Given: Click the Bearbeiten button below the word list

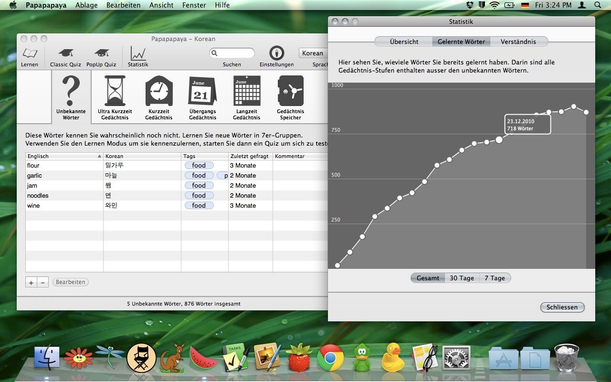Looking at the screenshot, I should pos(70,282).
